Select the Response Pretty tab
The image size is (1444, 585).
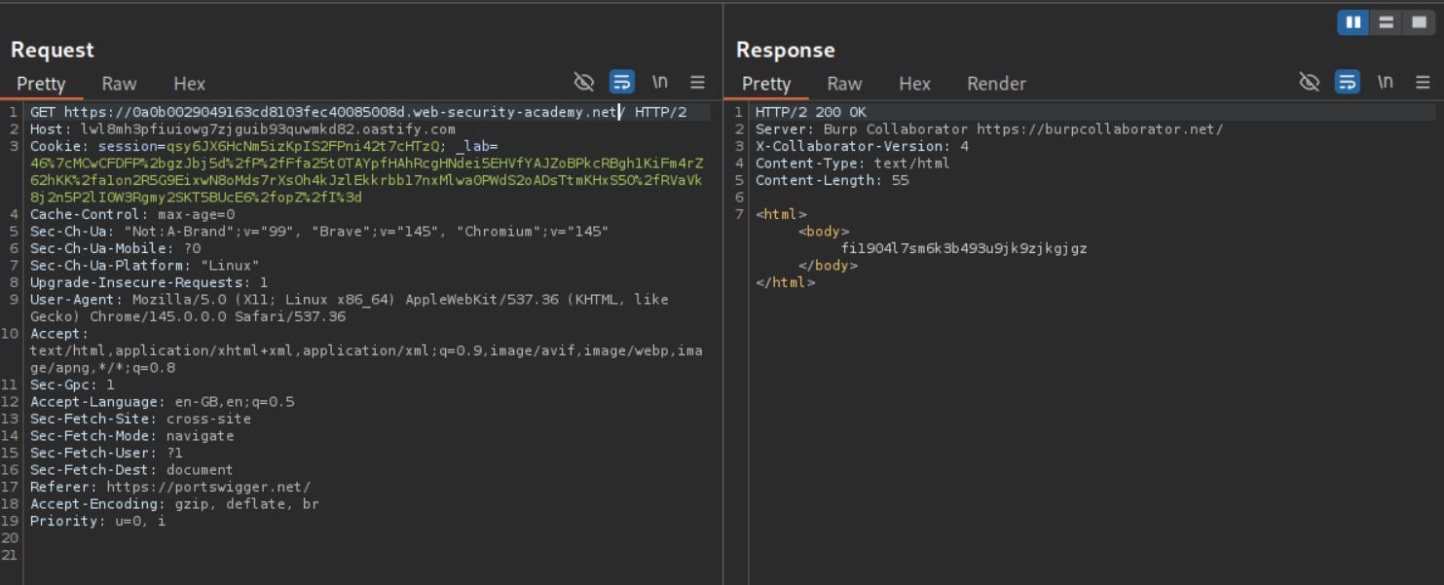coord(766,84)
